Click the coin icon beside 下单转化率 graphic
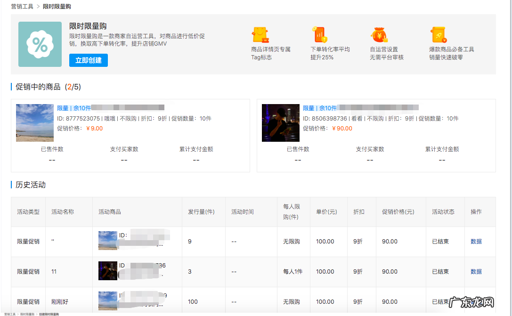 [314, 29]
